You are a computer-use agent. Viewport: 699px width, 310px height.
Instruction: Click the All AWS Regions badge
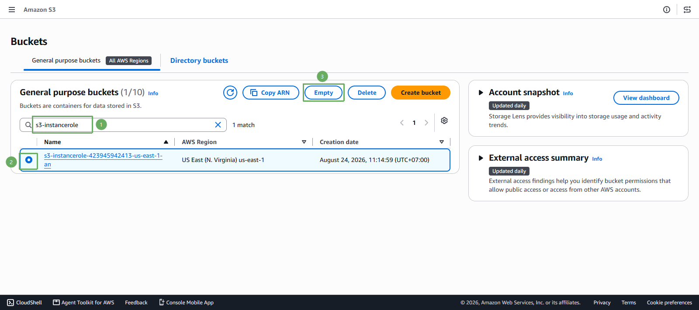(129, 61)
